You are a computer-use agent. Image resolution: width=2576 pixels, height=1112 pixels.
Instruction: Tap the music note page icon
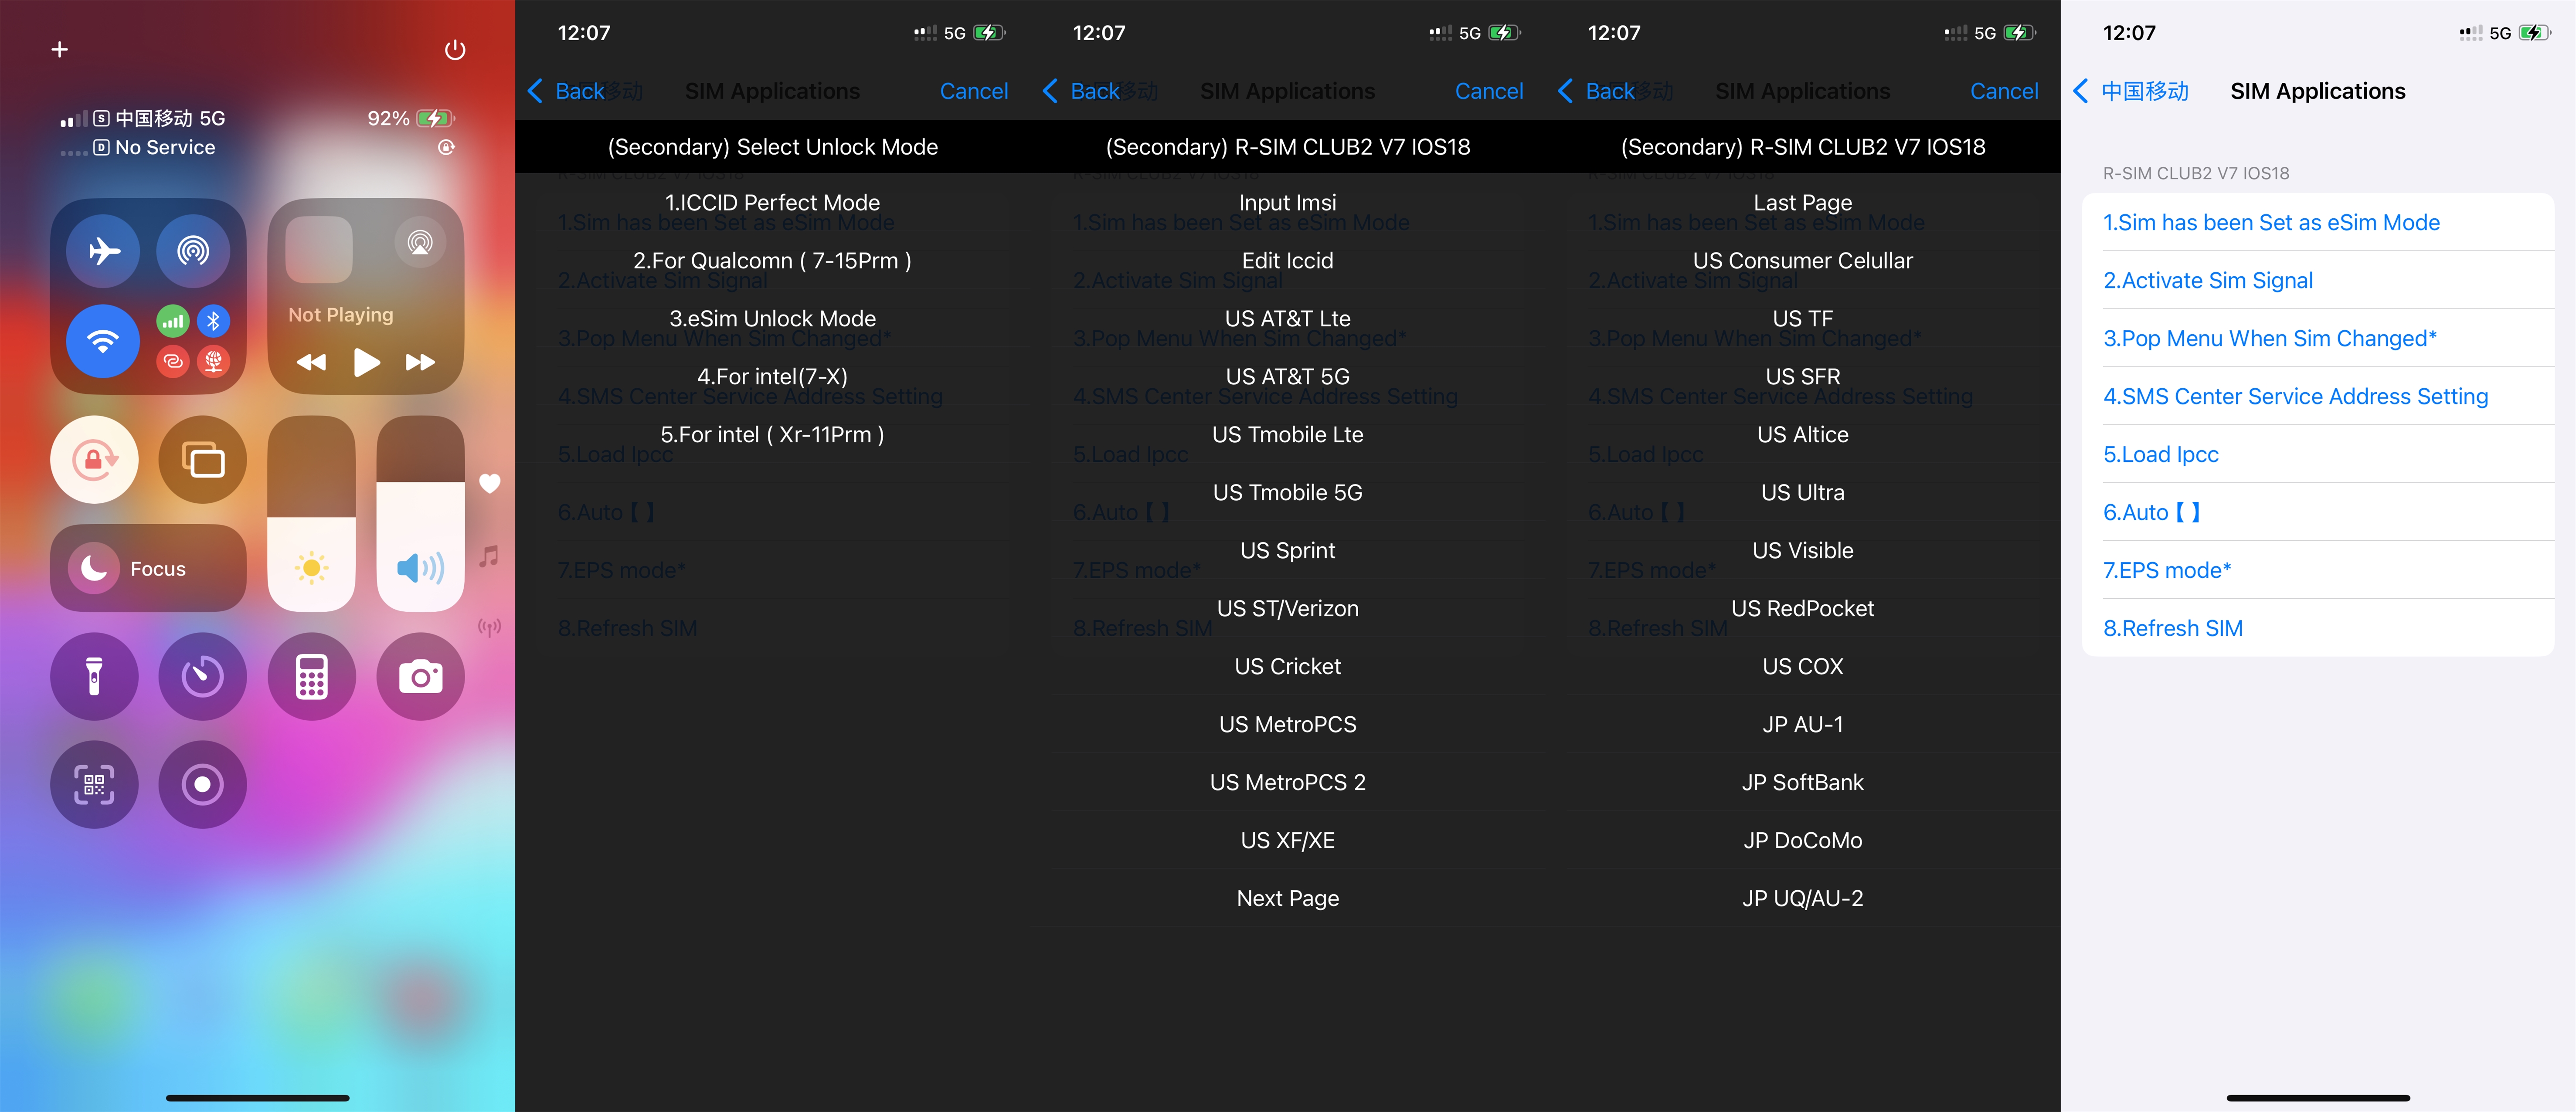click(x=489, y=556)
